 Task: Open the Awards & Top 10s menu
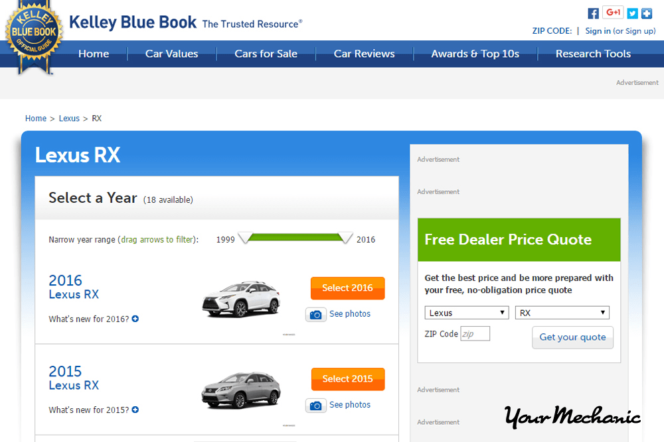tap(475, 54)
